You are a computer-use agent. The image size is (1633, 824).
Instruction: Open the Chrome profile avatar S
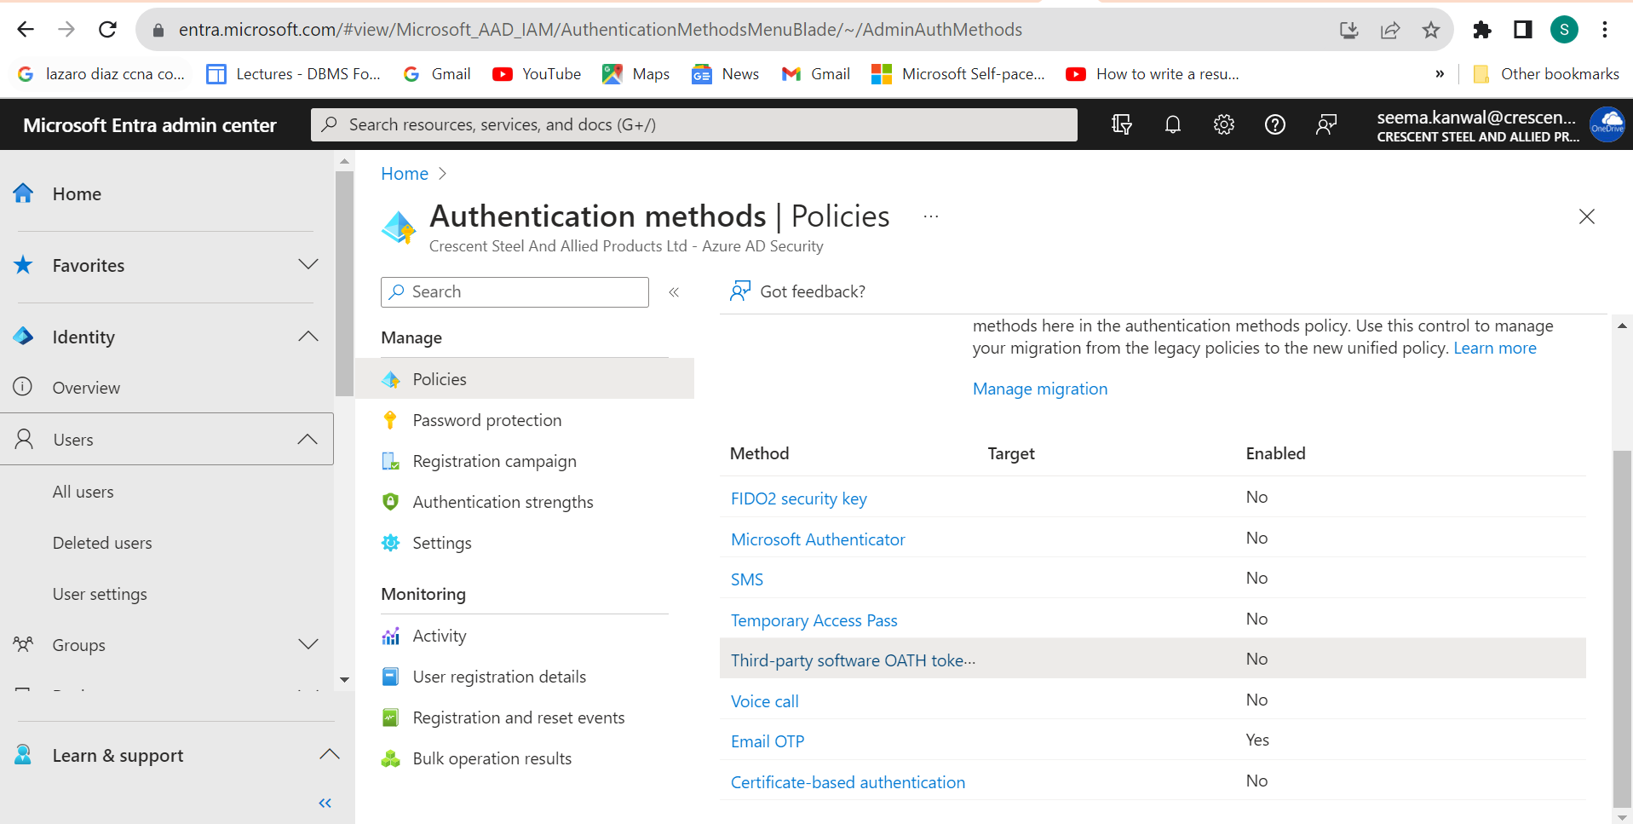pos(1564,30)
